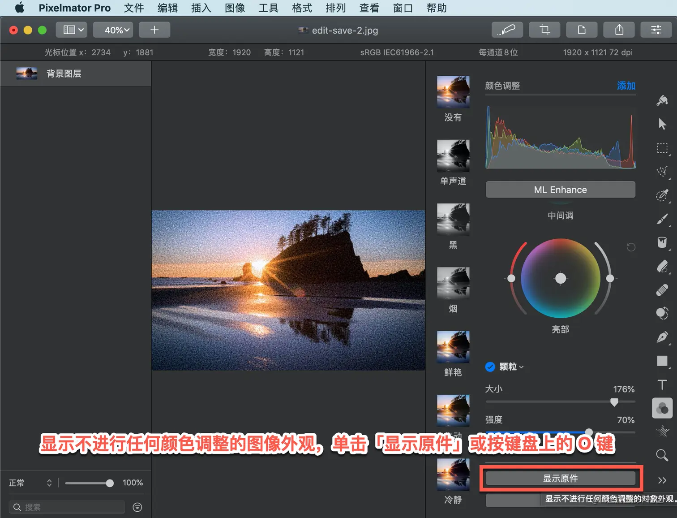The width and height of the screenshot is (677, 518).
Task: Apply the 鲜艳 preset thumbnail
Action: click(453, 347)
